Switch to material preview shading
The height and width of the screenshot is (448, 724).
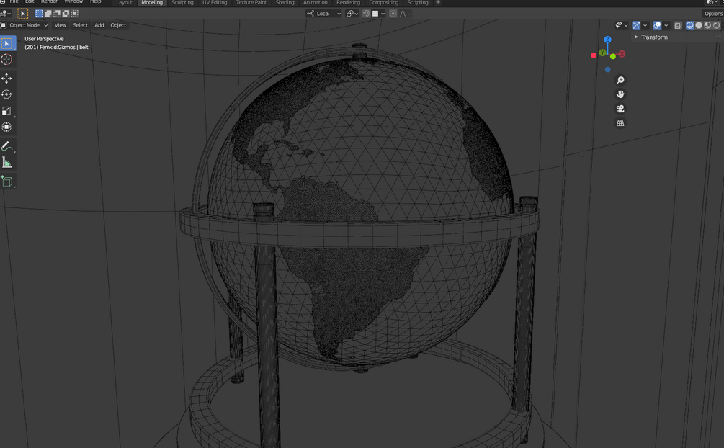coord(707,25)
